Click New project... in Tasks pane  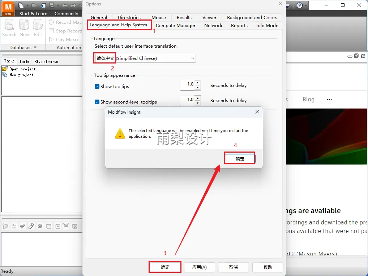pyautogui.click(x=24, y=75)
